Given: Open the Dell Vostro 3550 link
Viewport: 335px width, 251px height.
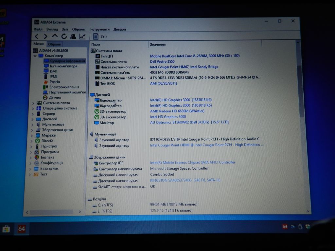Looking at the screenshot, I should (x=162, y=61).
